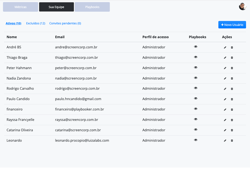The image size is (250, 173).
Task: Show Nadia Zandona's playbooks eye icon
Action: [x=196, y=78]
